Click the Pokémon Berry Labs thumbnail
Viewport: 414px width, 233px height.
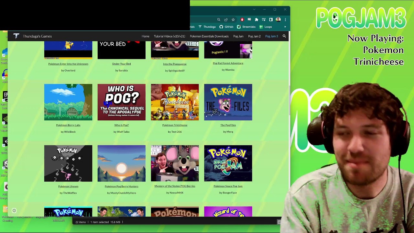(68, 102)
